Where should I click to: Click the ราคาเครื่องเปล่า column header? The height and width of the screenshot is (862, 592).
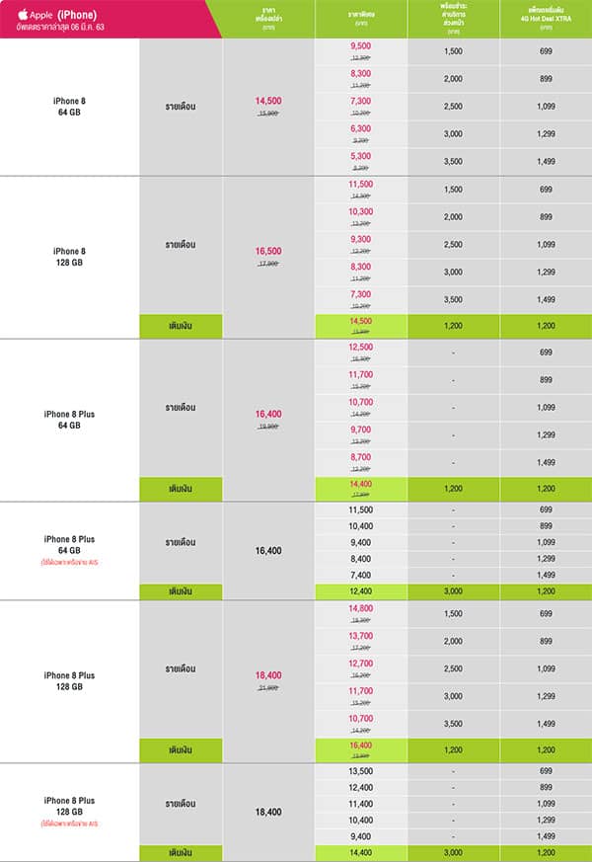tap(268, 19)
